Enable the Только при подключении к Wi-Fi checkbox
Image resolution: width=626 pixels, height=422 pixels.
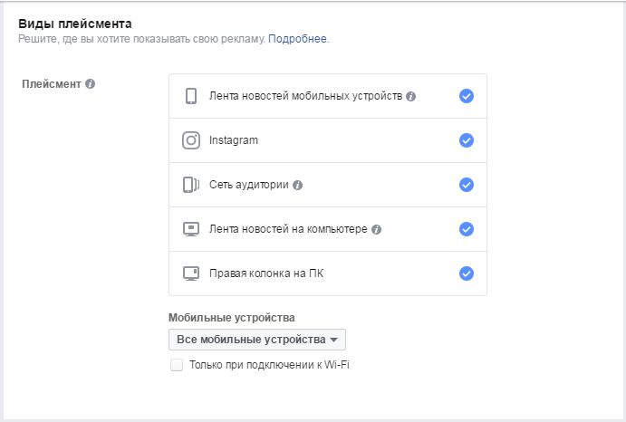coord(177,365)
